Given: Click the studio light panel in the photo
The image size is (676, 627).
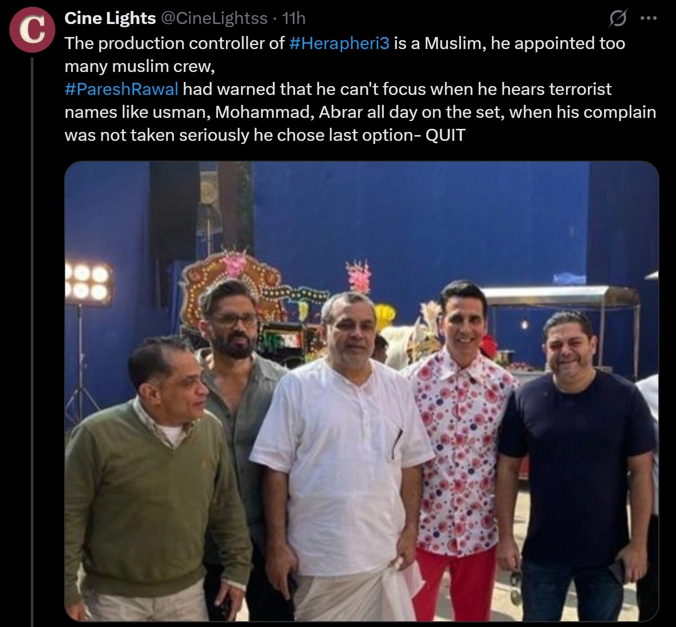Looking at the screenshot, I should pyautogui.click(x=89, y=282).
